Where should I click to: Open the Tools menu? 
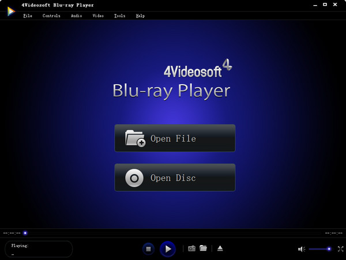(x=119, y=16)
